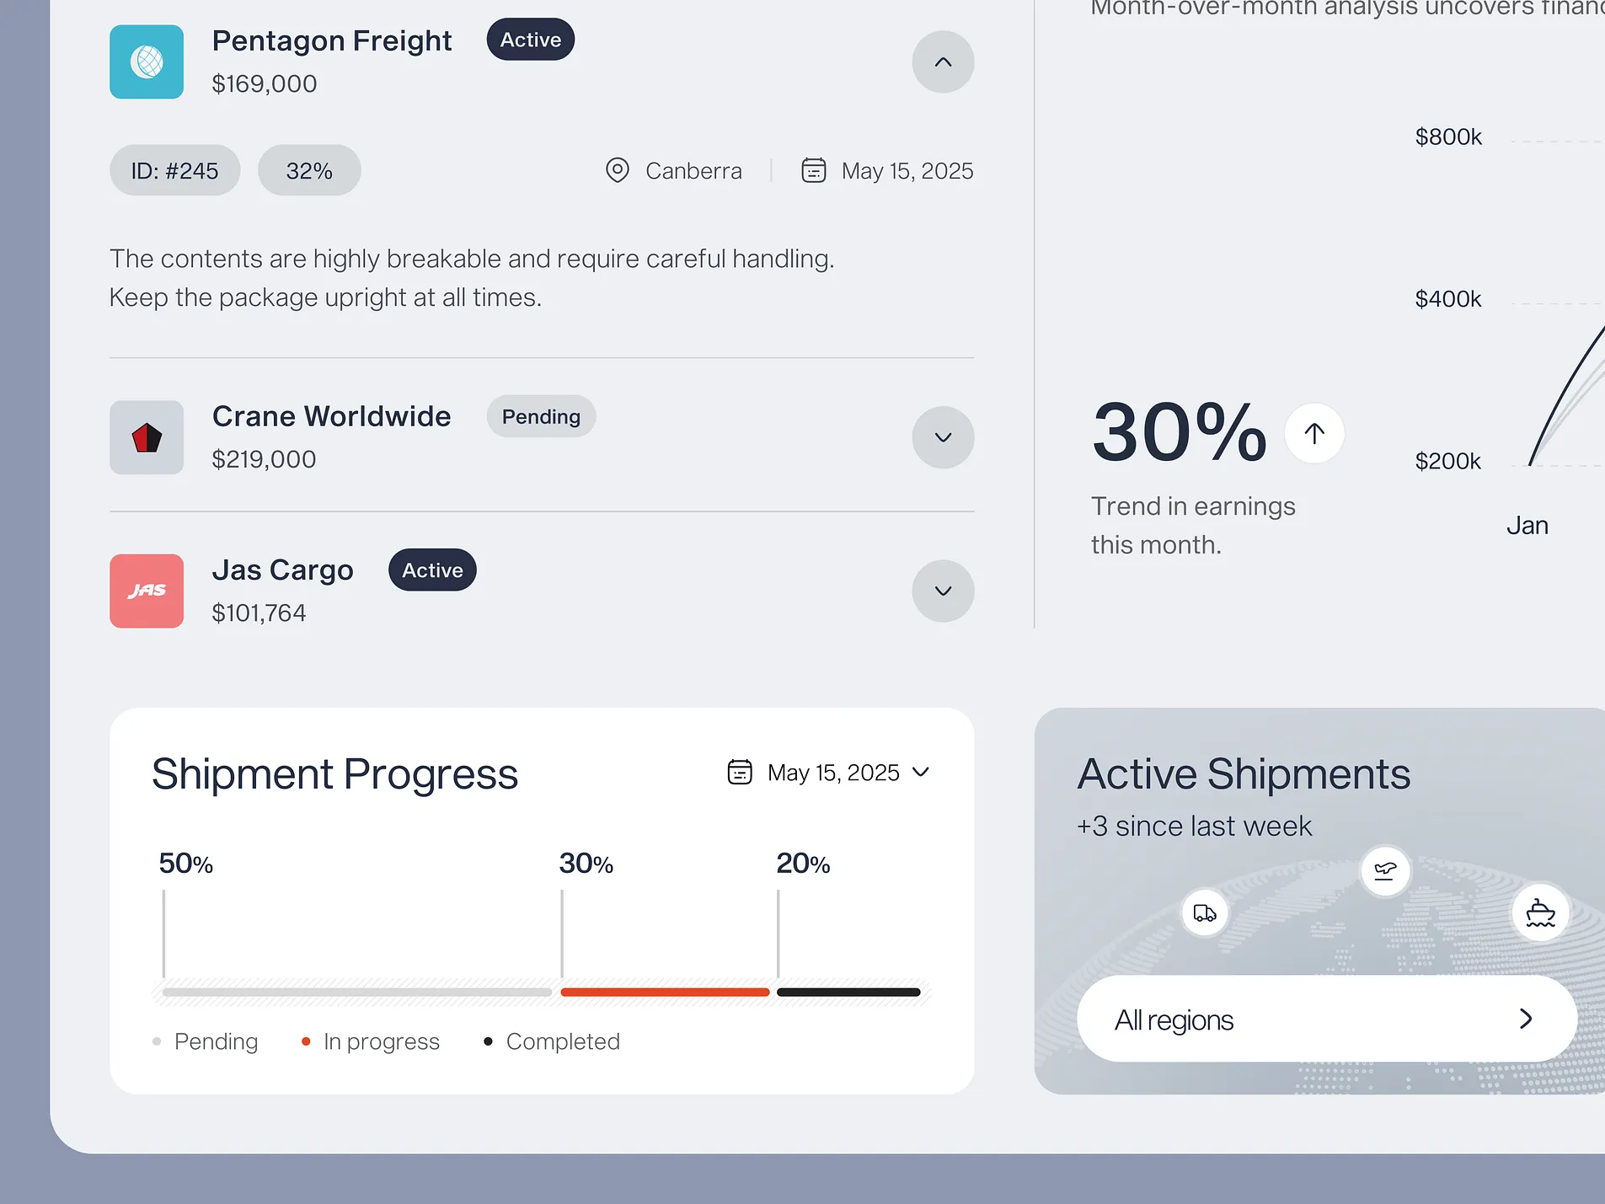The width and height of the screenshot is (1605, 1204).
Task: Open the Shipment Progress date dropdown
Action: tap(829, 772)
